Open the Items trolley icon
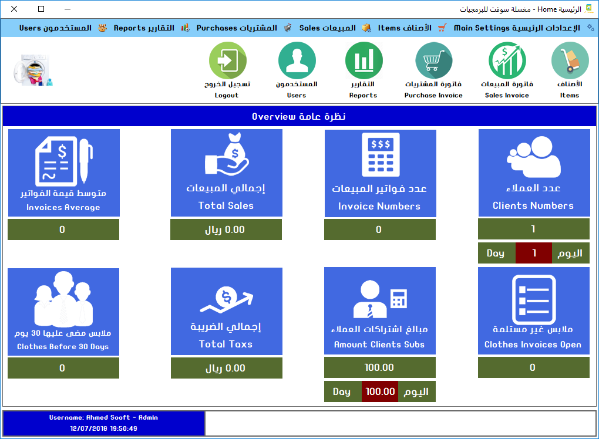Viewport: 599px width, 439px height. pos(569,62)
